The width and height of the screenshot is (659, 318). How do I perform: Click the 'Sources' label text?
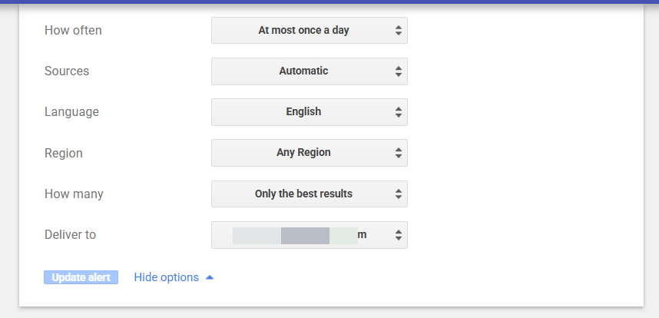67,71
